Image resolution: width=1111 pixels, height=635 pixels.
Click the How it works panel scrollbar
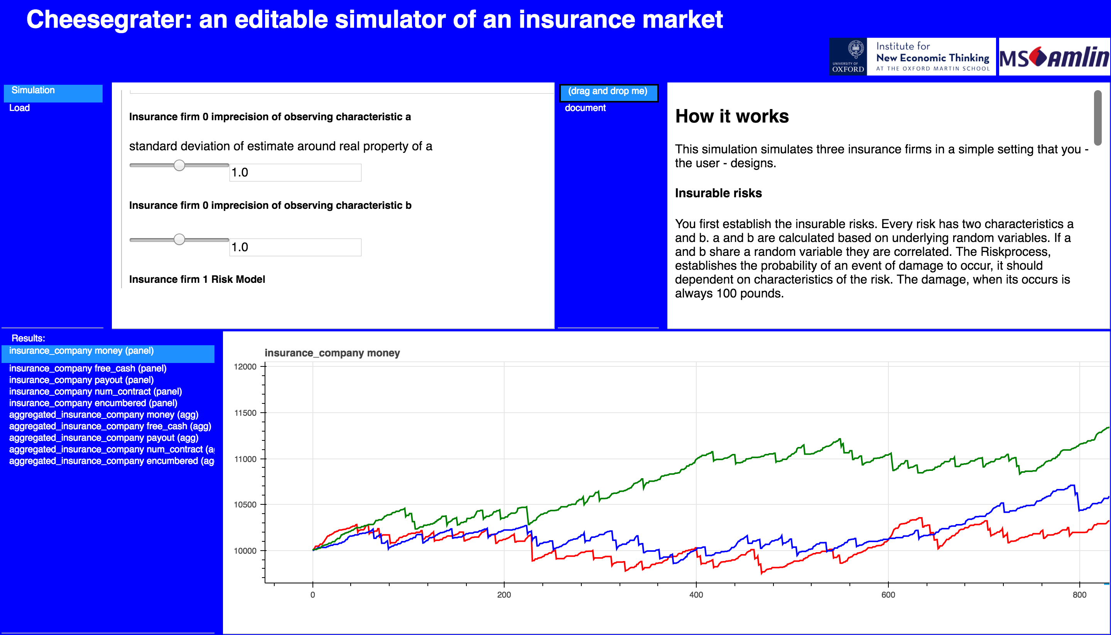[1097, 117]
